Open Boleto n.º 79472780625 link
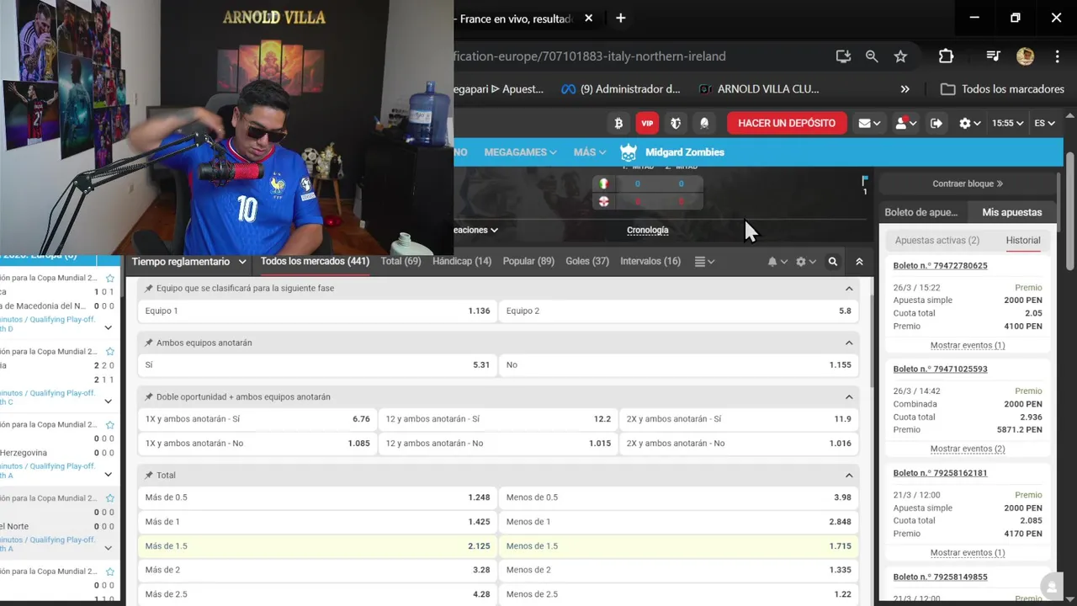1077x606 pixels. pyautogui.click(x=940, y=266)
